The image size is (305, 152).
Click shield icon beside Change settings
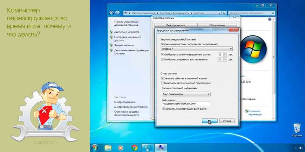247,111
